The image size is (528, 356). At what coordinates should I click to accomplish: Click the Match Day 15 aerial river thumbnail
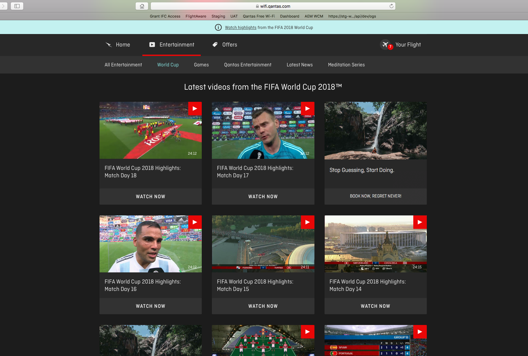pos(263,244)
